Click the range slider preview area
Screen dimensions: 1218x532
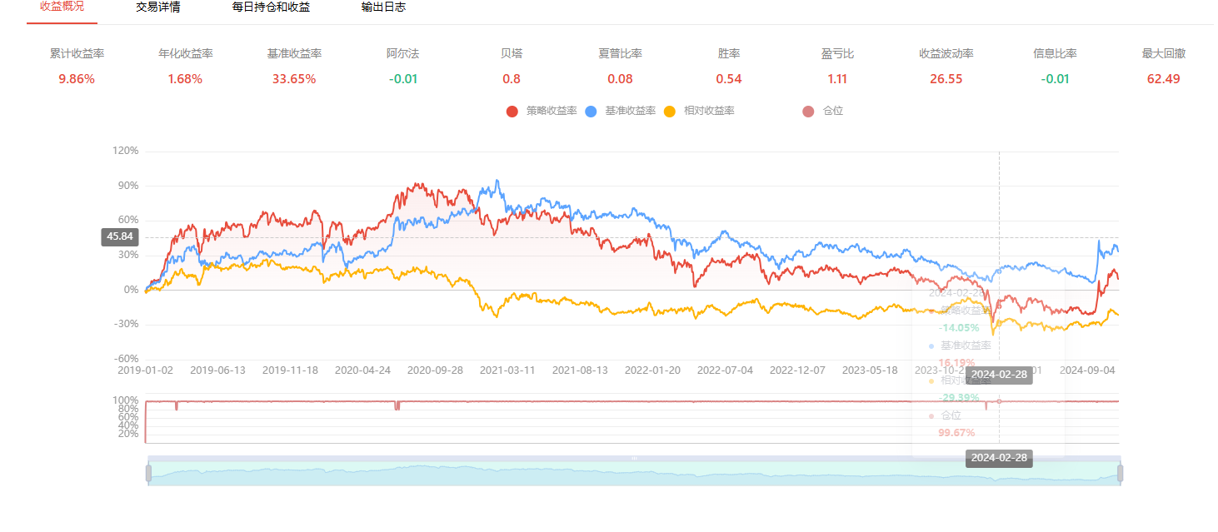(583, 475)
